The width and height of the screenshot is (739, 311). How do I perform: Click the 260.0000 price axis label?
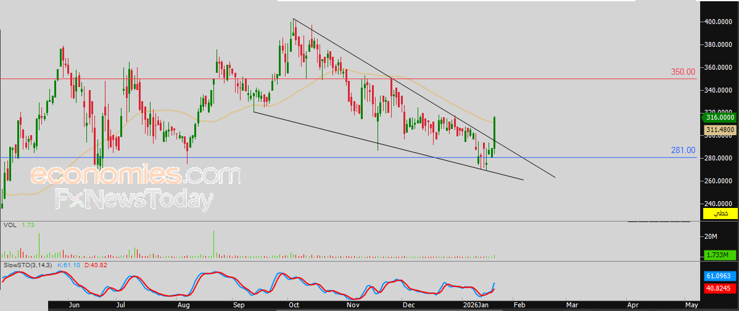click(718, 181)
